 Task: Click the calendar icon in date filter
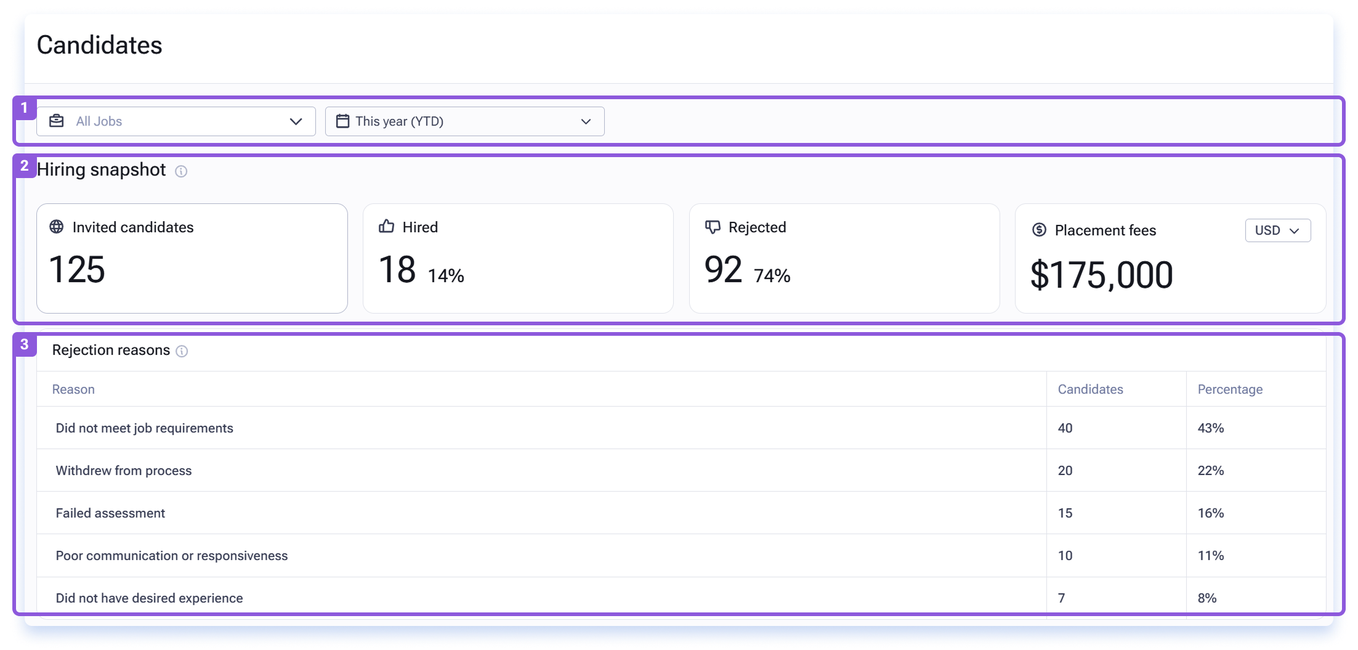pos(342,121)
